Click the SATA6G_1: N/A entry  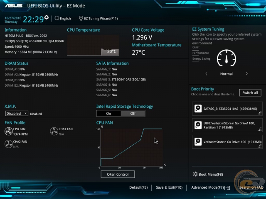(107, 69)
